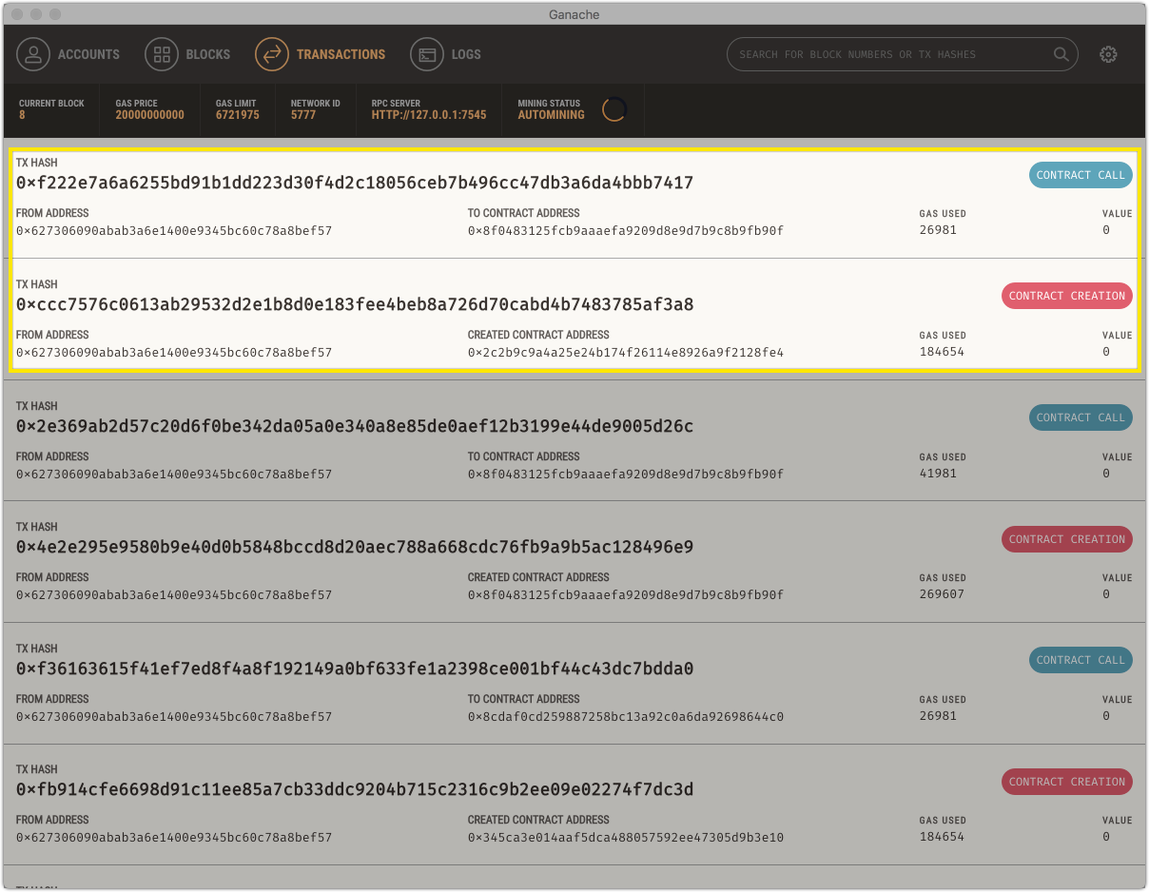The image size is (1149, 892).
Task: Click Contract Call badge on 0xf3616361 transaction
Action: (x=1081, y=660)
